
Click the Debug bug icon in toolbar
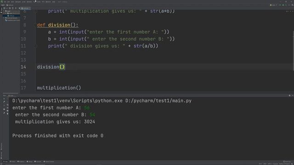(x=283, y=5)
